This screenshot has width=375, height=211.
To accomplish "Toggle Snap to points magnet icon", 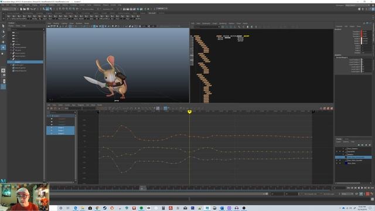I will [x=67, y=9].
